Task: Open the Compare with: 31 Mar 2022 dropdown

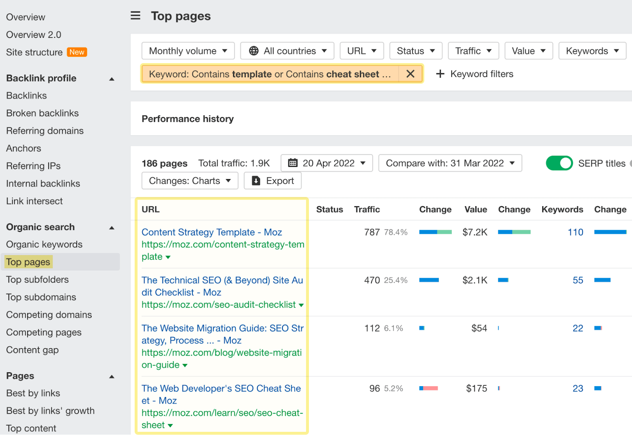Action: [x=450, y=163]
